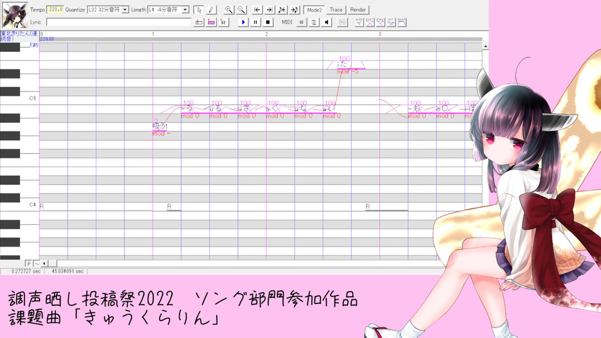Viewport: 601px width, 338px height.
Task: Click the C5 piano key
Action: [19, 100]
